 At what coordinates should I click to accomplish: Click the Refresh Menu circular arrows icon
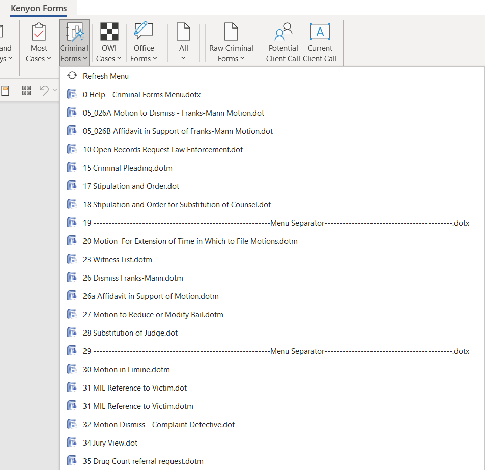coord(72,76)
